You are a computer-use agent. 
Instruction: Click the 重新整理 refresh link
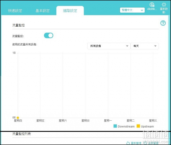(x=136, y=143)
